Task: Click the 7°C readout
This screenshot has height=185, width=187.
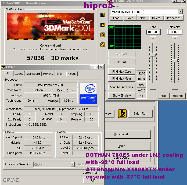Action: [x=142, y=96]
